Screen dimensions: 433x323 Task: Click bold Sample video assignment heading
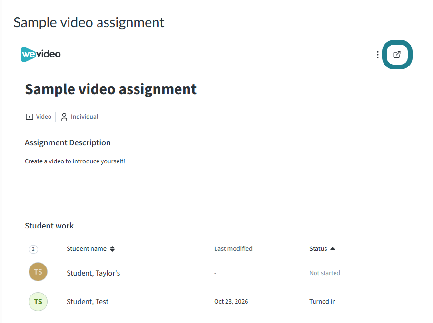(110, 89)
